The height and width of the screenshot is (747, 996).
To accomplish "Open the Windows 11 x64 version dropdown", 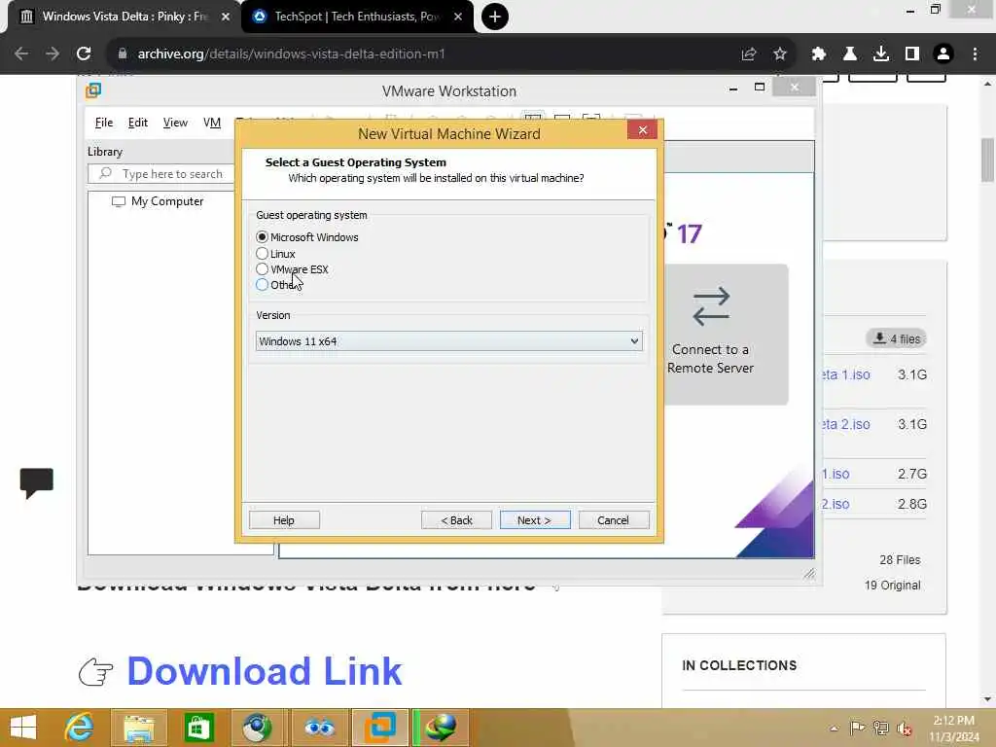I will coord(448,341).
